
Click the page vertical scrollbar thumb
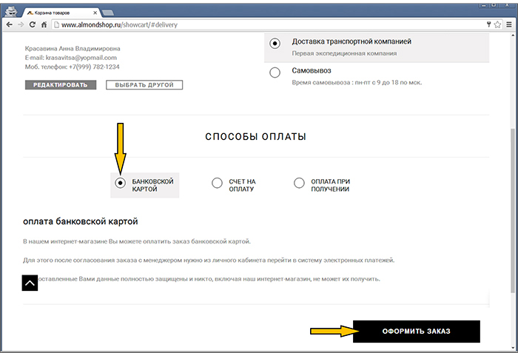[x=513, y=210]
